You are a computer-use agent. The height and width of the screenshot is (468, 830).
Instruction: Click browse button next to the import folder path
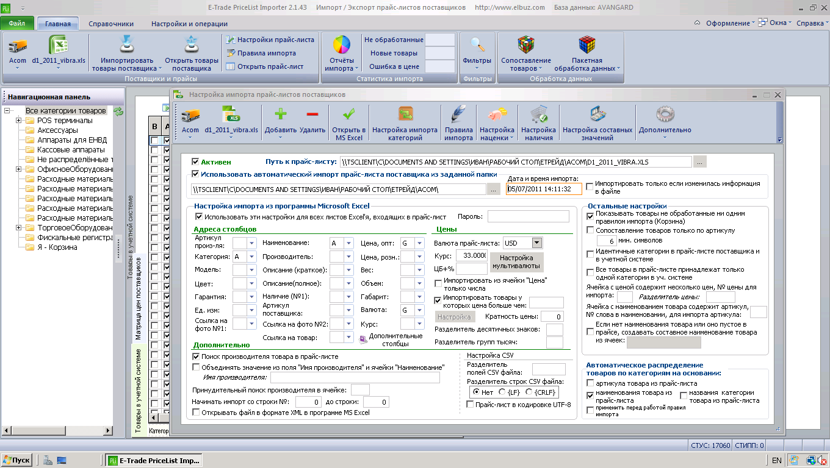tap(494, 190)
